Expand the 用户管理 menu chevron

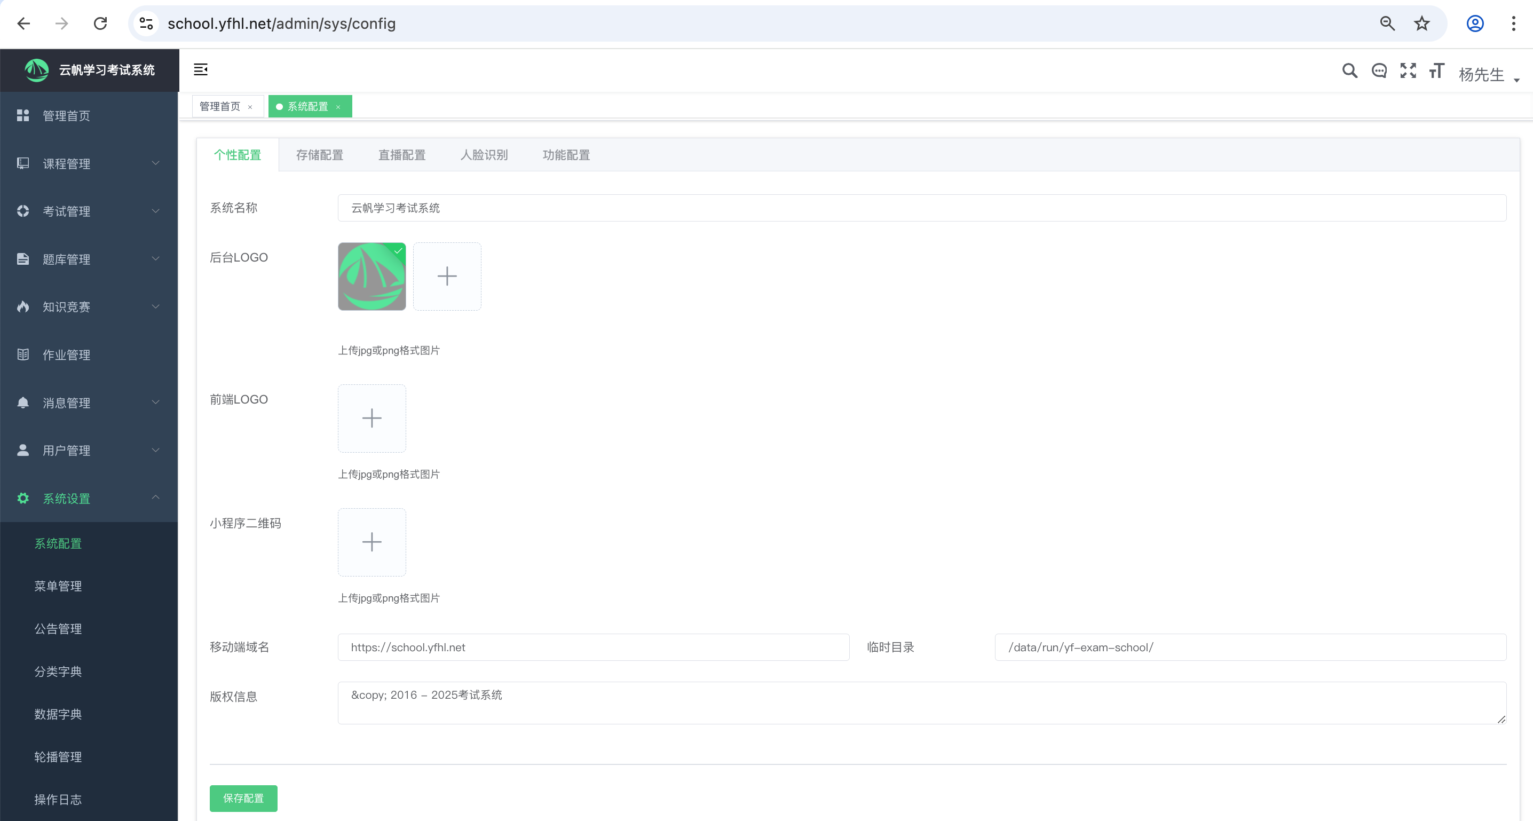pos(156,450)
